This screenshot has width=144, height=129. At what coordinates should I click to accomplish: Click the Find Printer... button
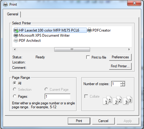(120, 66)
